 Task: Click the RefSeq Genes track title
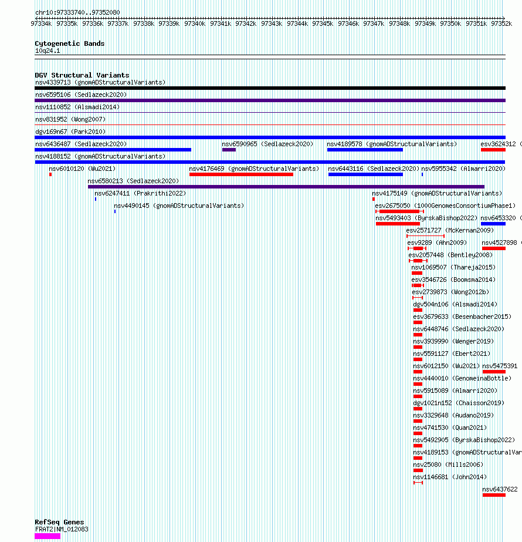point(59,522)
